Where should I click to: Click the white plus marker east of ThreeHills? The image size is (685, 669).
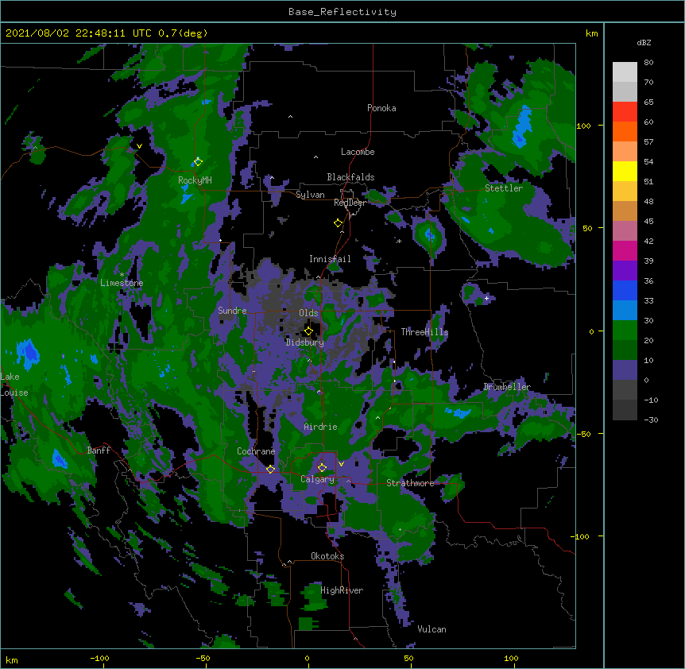pos(486,298)
